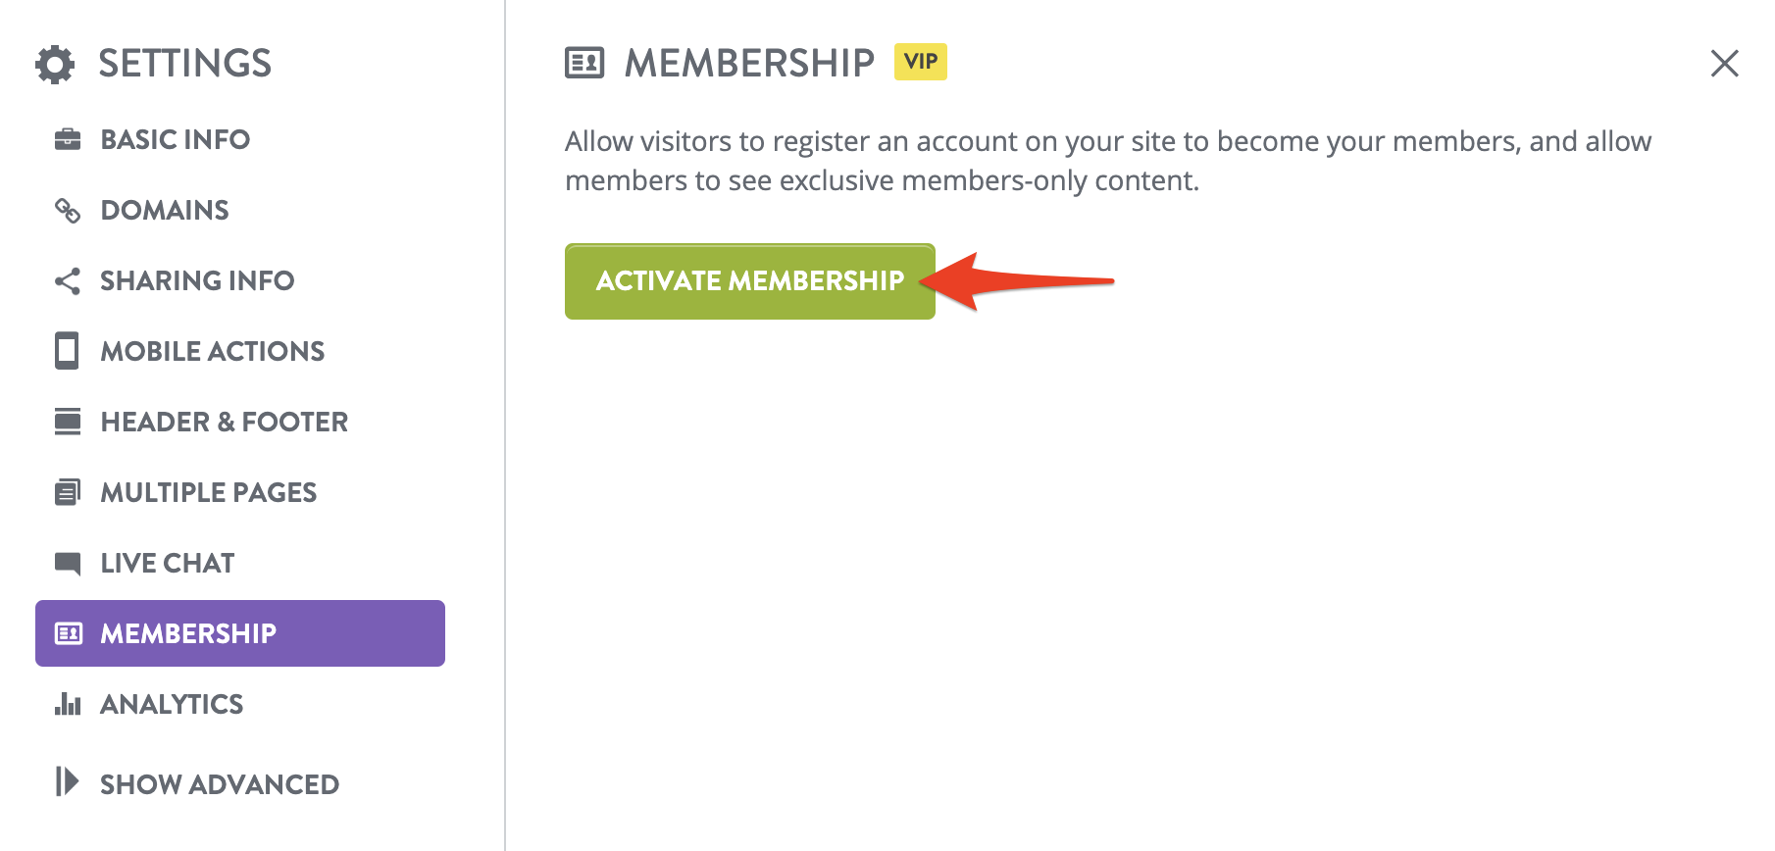Click the Header & Footer layout icon

tap(68, 422)
